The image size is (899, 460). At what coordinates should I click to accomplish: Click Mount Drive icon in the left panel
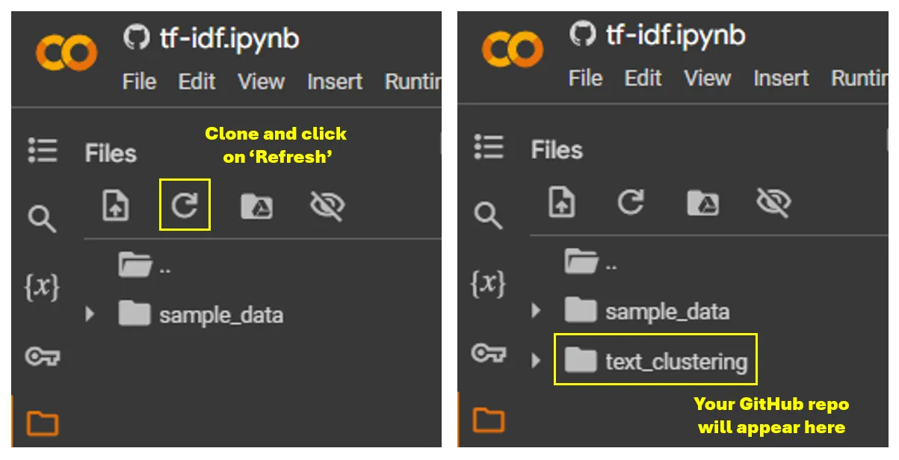(256, 205)
